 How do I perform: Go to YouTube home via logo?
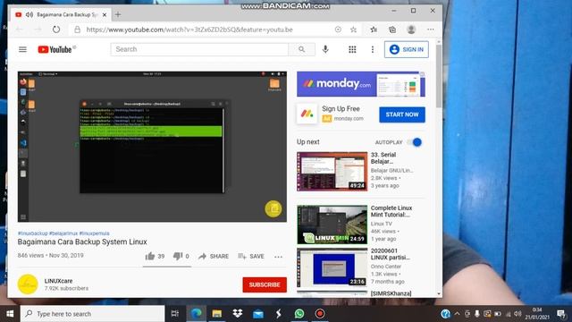click(55, 49)
